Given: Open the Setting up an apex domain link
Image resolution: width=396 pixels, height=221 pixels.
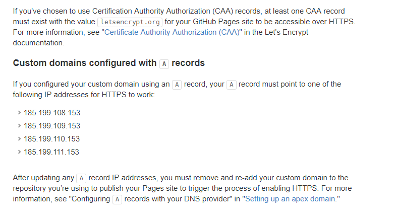Looking at the screenshot, I should 291,199.
